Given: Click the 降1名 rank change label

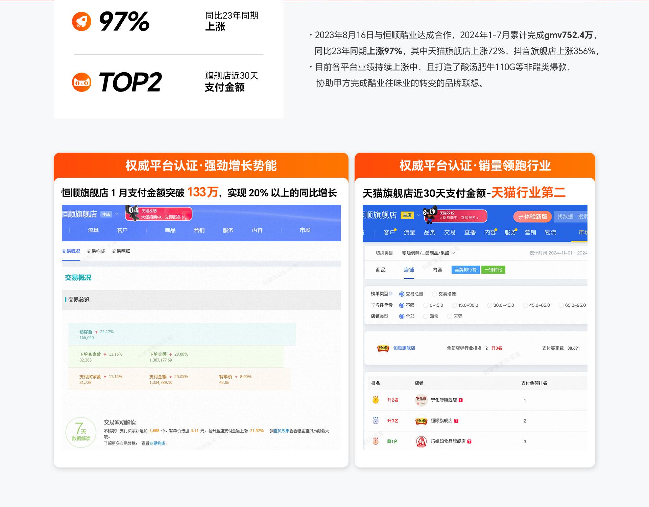Looking at the screenshot, I should [x=392, y=441].
